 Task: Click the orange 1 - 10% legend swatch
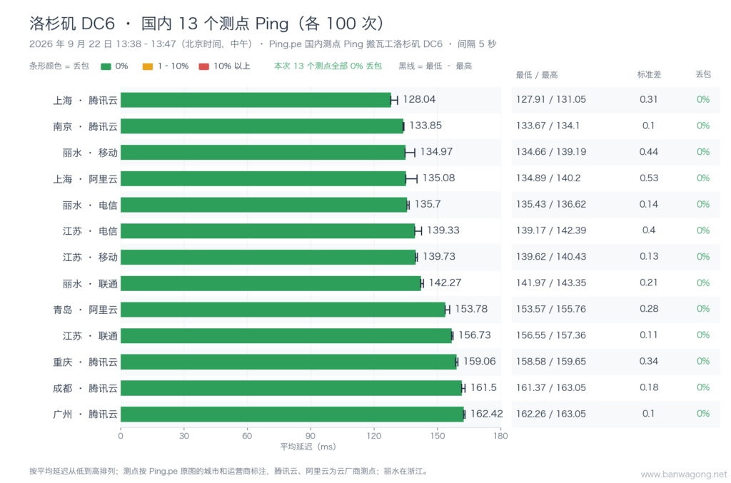click(x=147, y=66)
